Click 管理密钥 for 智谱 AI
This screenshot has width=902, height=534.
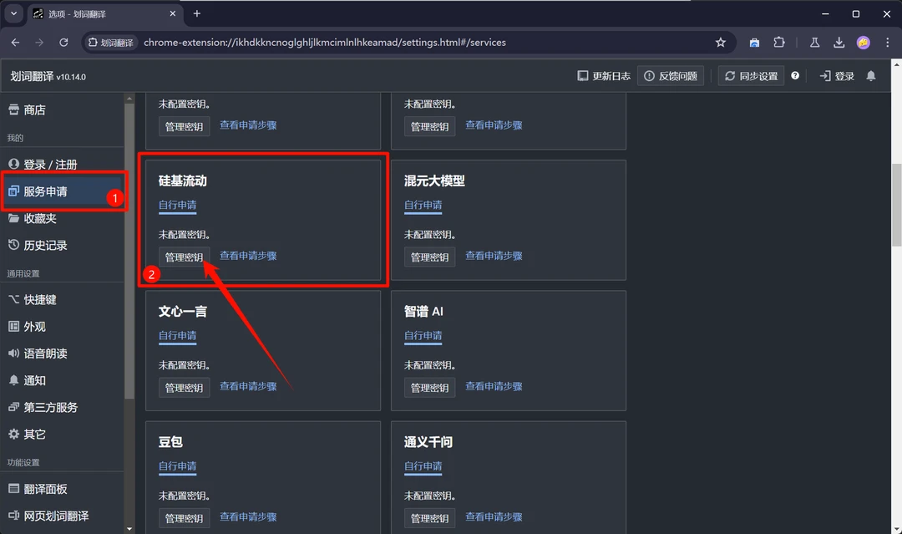[x=430, y=388]
